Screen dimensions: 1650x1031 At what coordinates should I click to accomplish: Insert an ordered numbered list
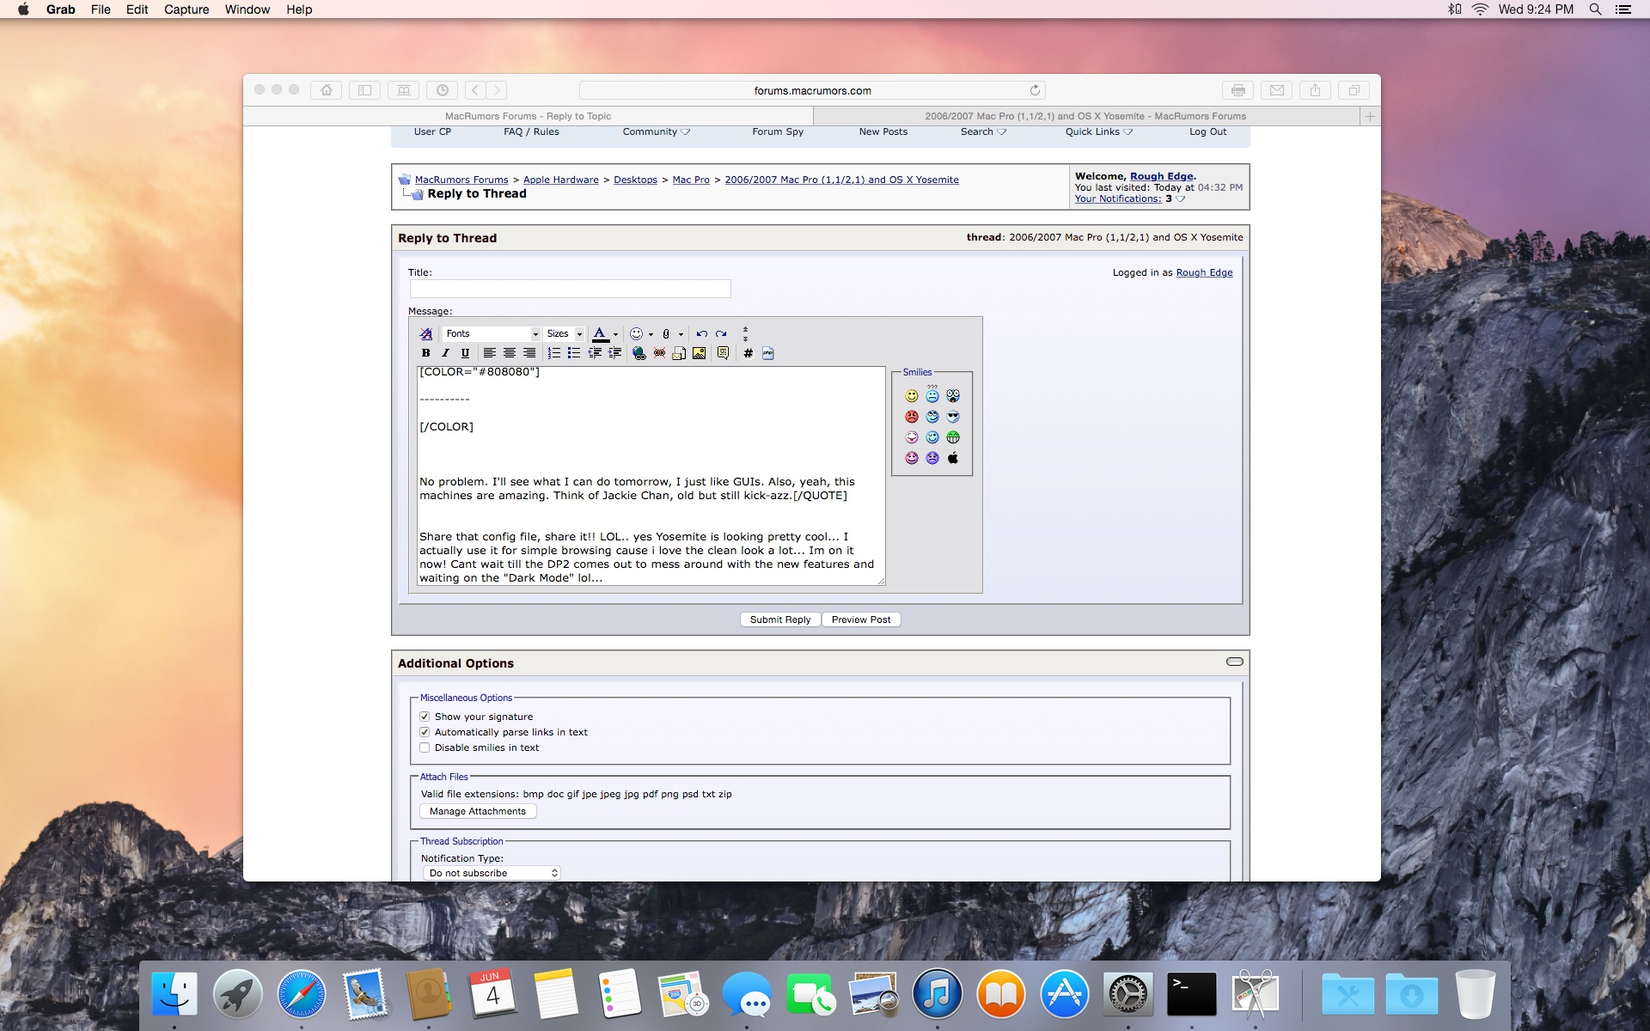pyautogui.click(x=554, y=353)
